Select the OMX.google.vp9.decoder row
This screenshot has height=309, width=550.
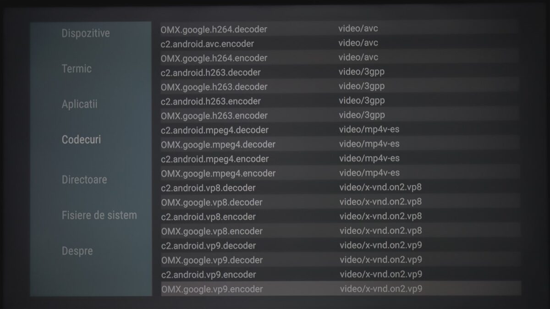click(x=212, y=260)
